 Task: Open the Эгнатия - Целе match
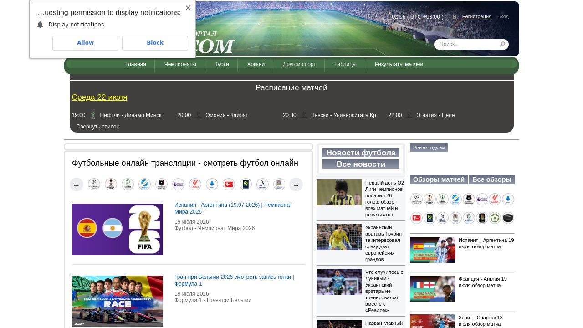(x=435, y=115)
